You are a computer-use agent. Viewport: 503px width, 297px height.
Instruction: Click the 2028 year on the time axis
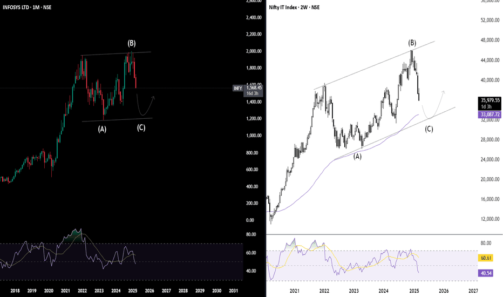(x=183, y=291)
